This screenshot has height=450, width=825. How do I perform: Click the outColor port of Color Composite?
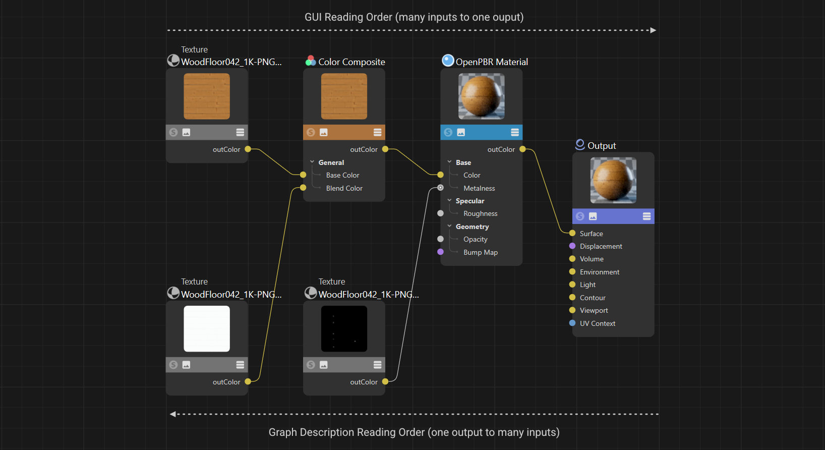point(385,149)
